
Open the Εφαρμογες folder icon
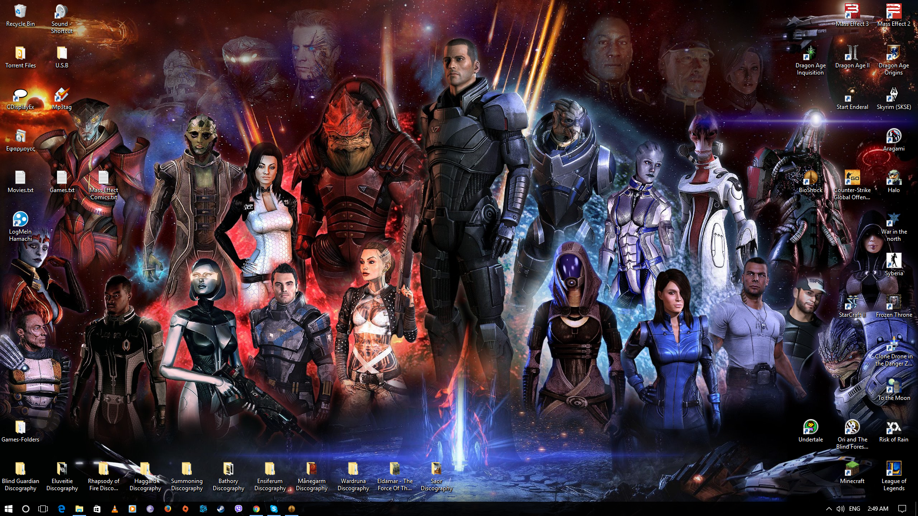(20, 140)
